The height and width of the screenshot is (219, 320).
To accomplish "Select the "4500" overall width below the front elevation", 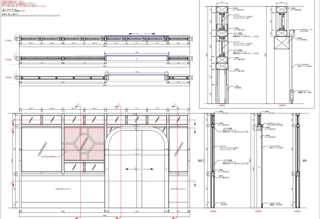I will point(105,215).
